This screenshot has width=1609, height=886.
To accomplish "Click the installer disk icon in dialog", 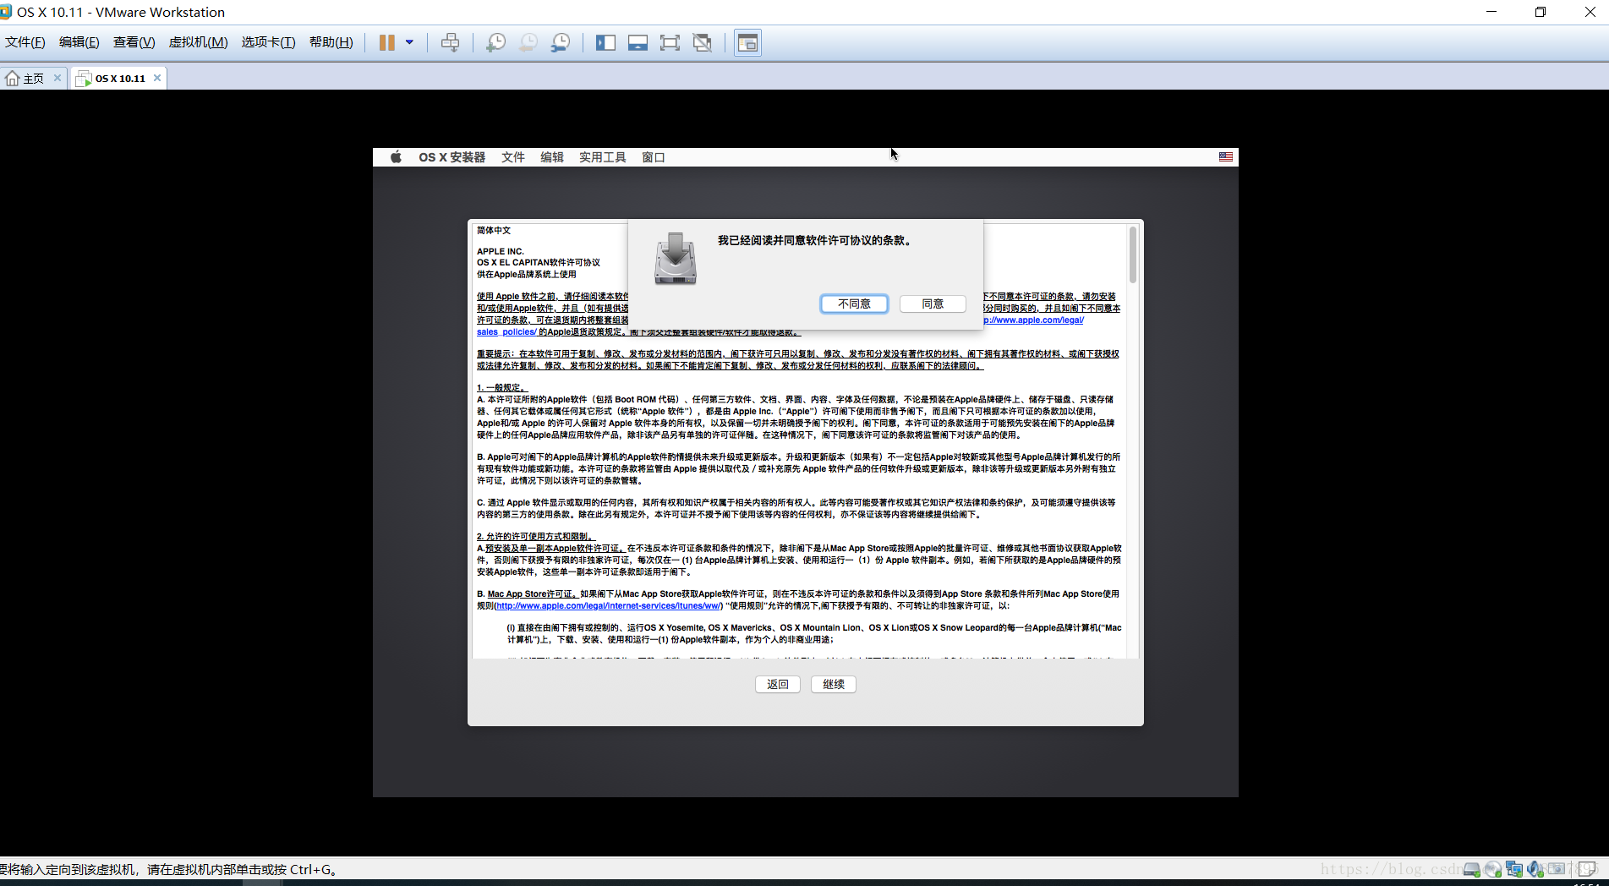I will coord(675,259).
